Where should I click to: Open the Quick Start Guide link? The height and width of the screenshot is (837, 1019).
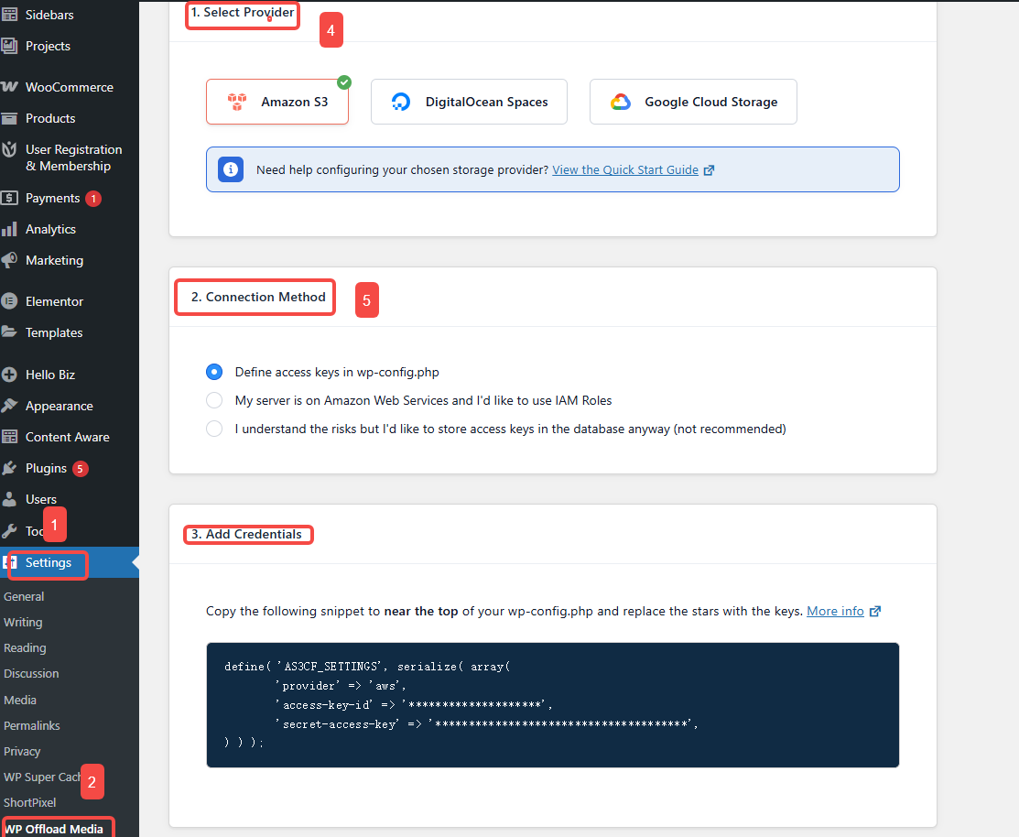pos(626,169)
